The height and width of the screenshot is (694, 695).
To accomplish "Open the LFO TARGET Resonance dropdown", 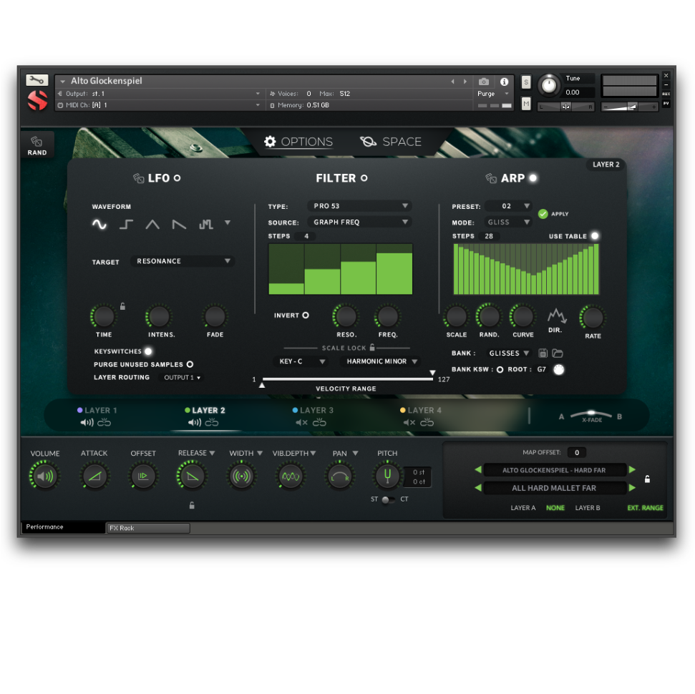I will point(183,261).
